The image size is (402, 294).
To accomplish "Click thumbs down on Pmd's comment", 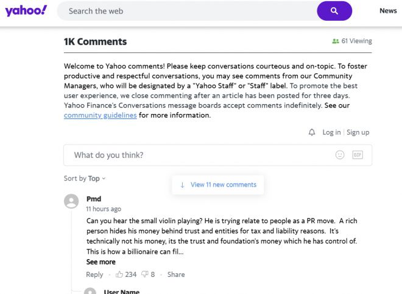I will [144, 274].
